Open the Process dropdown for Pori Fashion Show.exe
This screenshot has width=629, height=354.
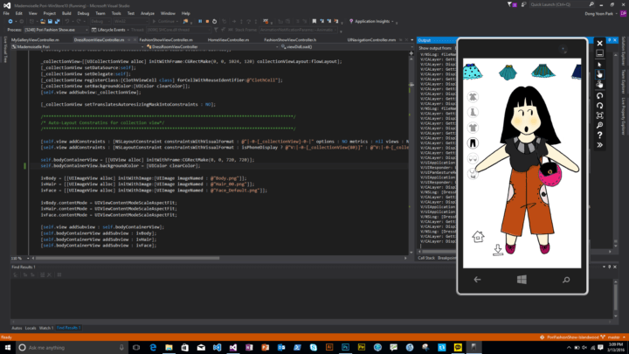pyautogui.click(x=56, y=30)
